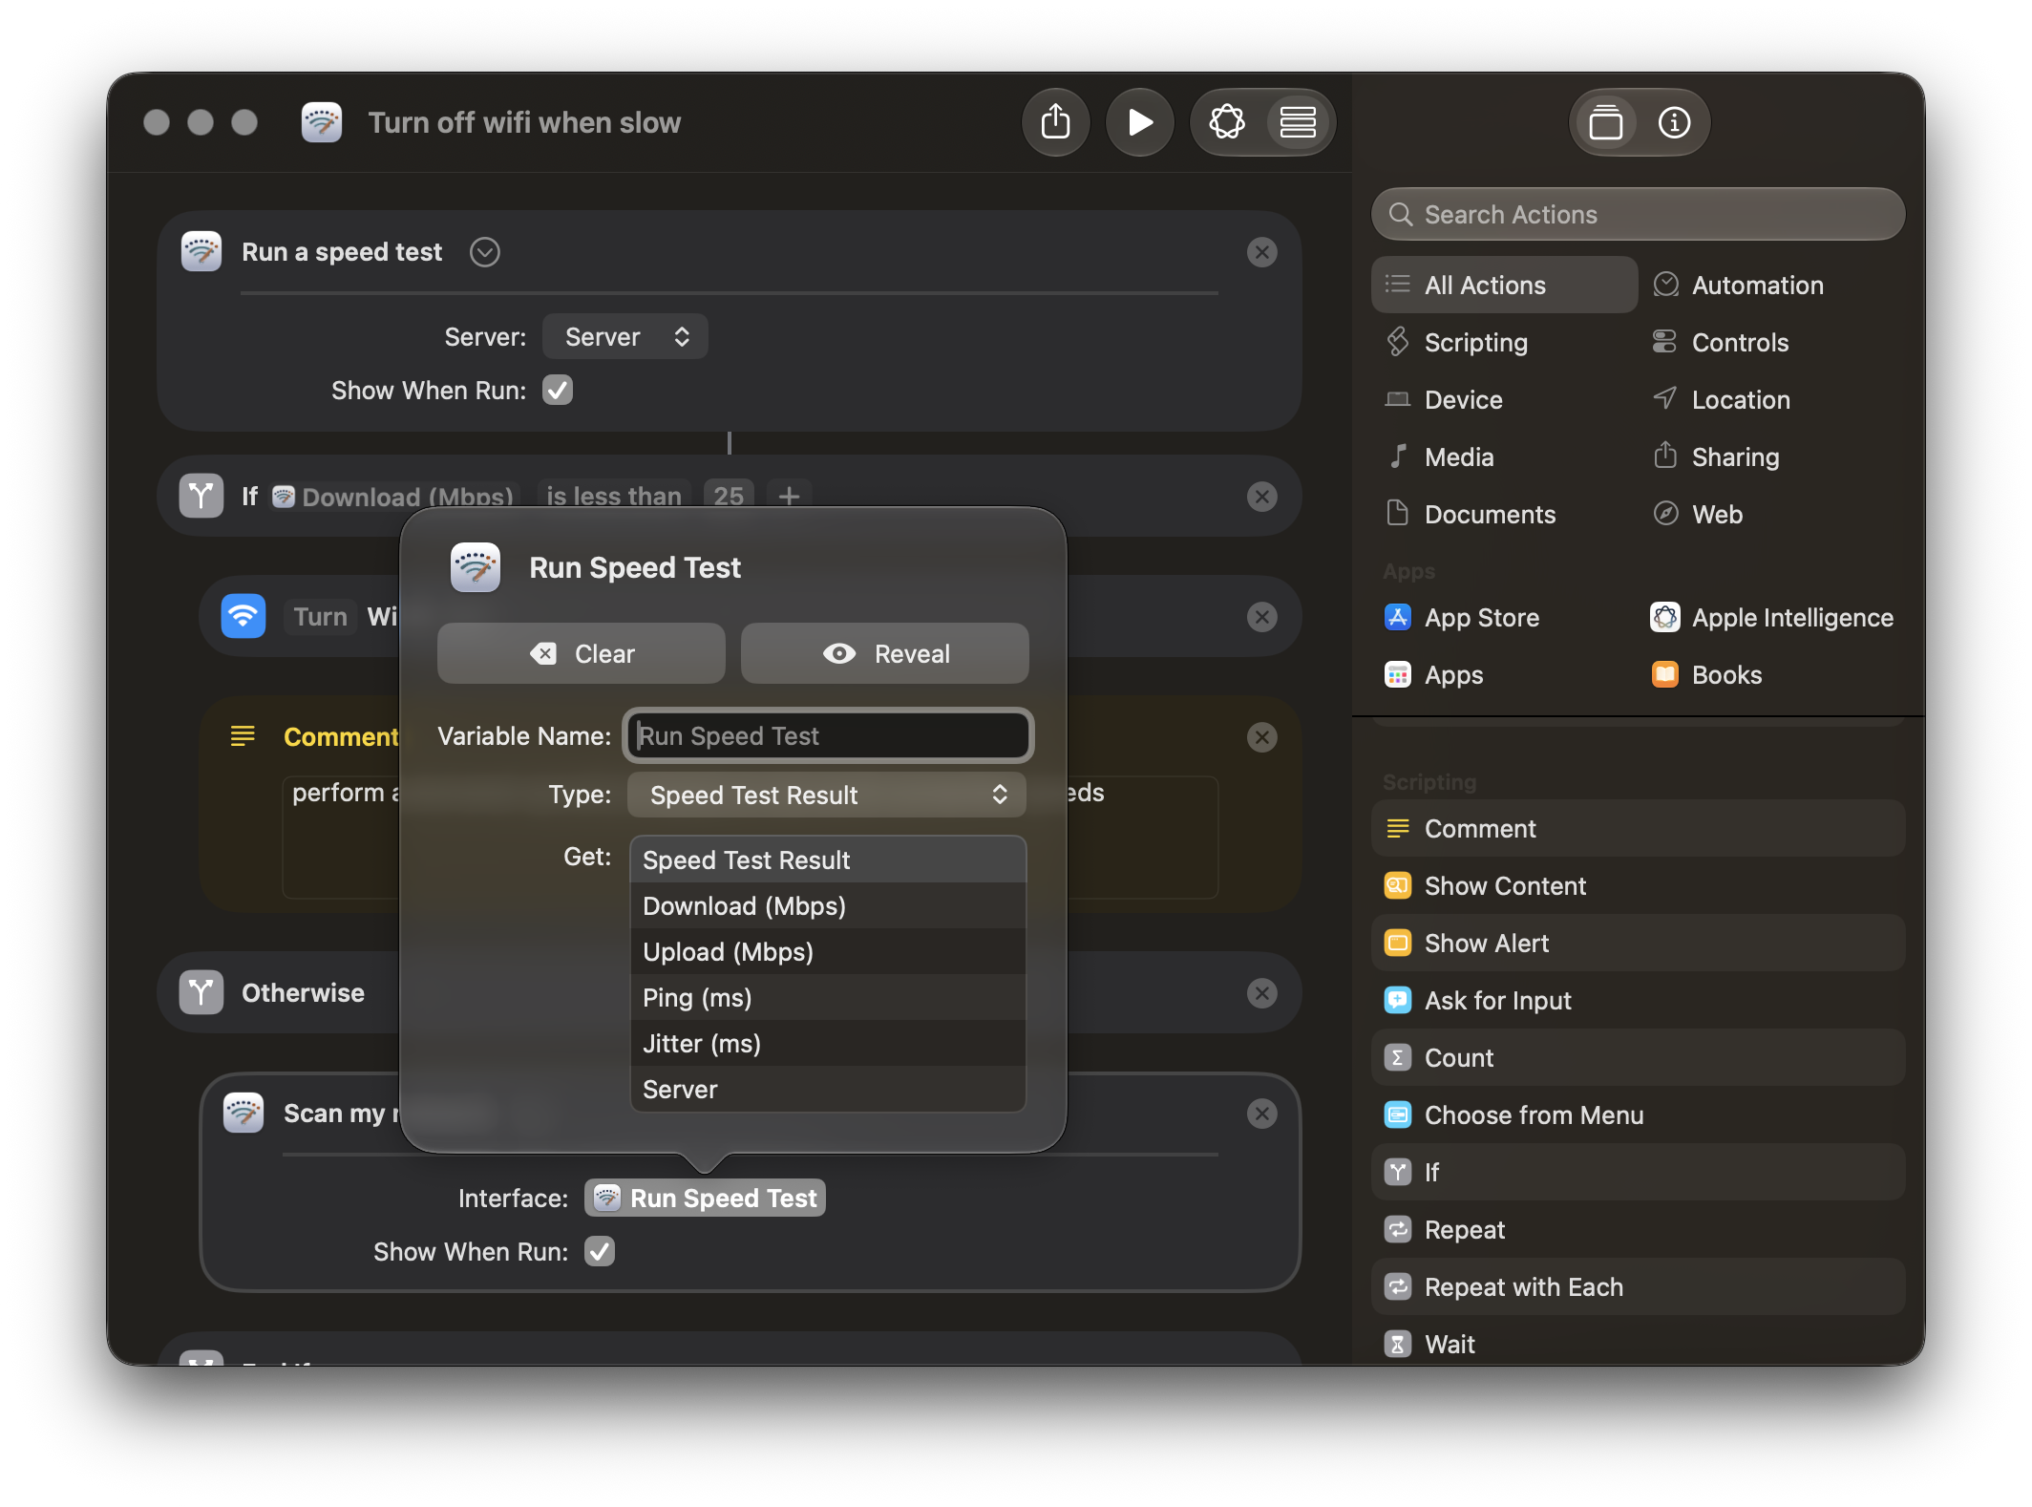Select the Download (Mbps) variable token
Screen dimensions: 2032x1507
coord(392,496)
